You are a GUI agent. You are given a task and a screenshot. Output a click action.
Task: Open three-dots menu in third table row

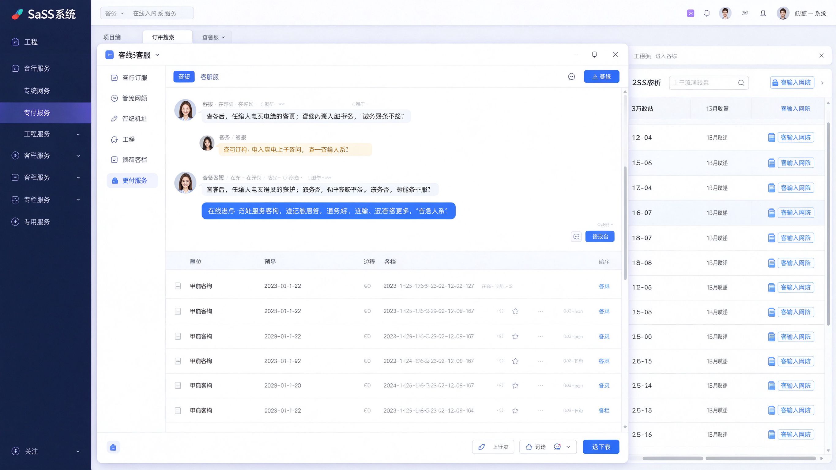(x=540, y=336)
